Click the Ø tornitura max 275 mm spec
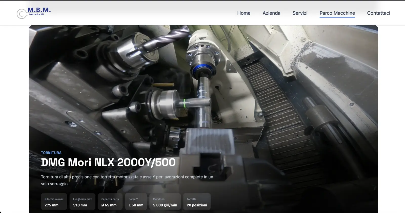405x213 pixels. pos(54,202)
